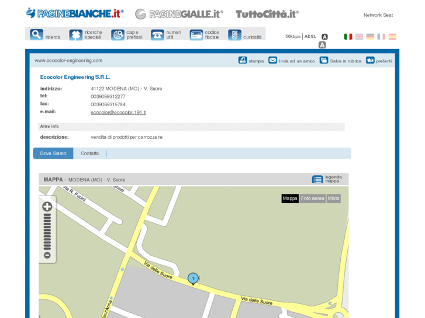Open the legenda mappa list icon
The width and height of the screenshot is (425, 318).
[x=317, y=179]
